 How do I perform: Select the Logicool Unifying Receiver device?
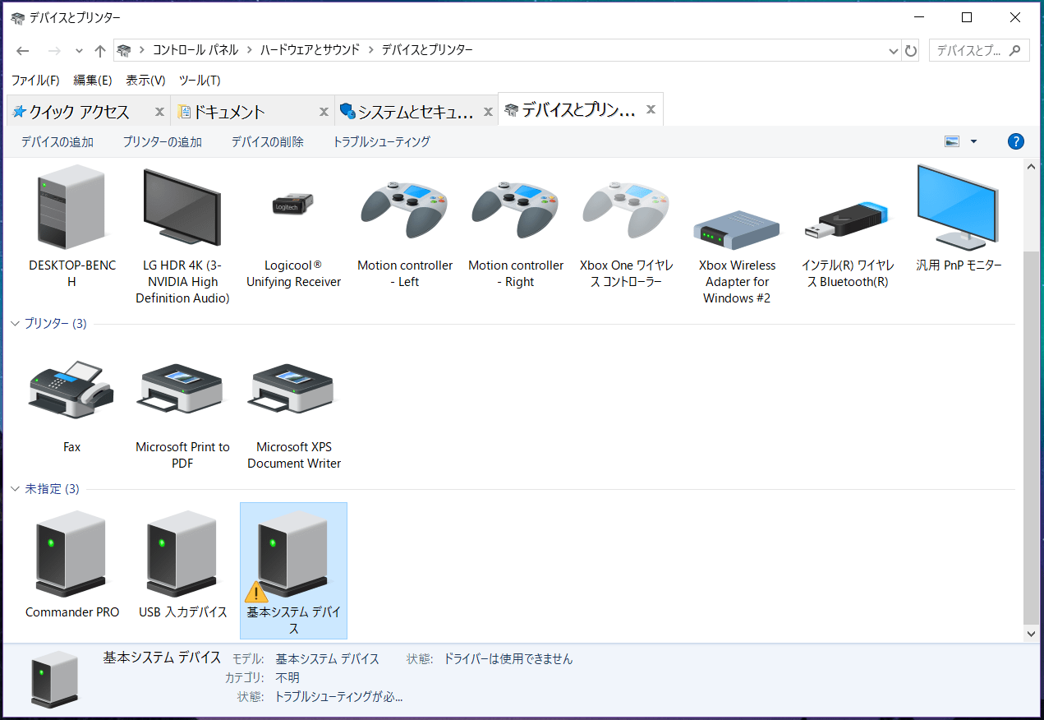(293, 205)
